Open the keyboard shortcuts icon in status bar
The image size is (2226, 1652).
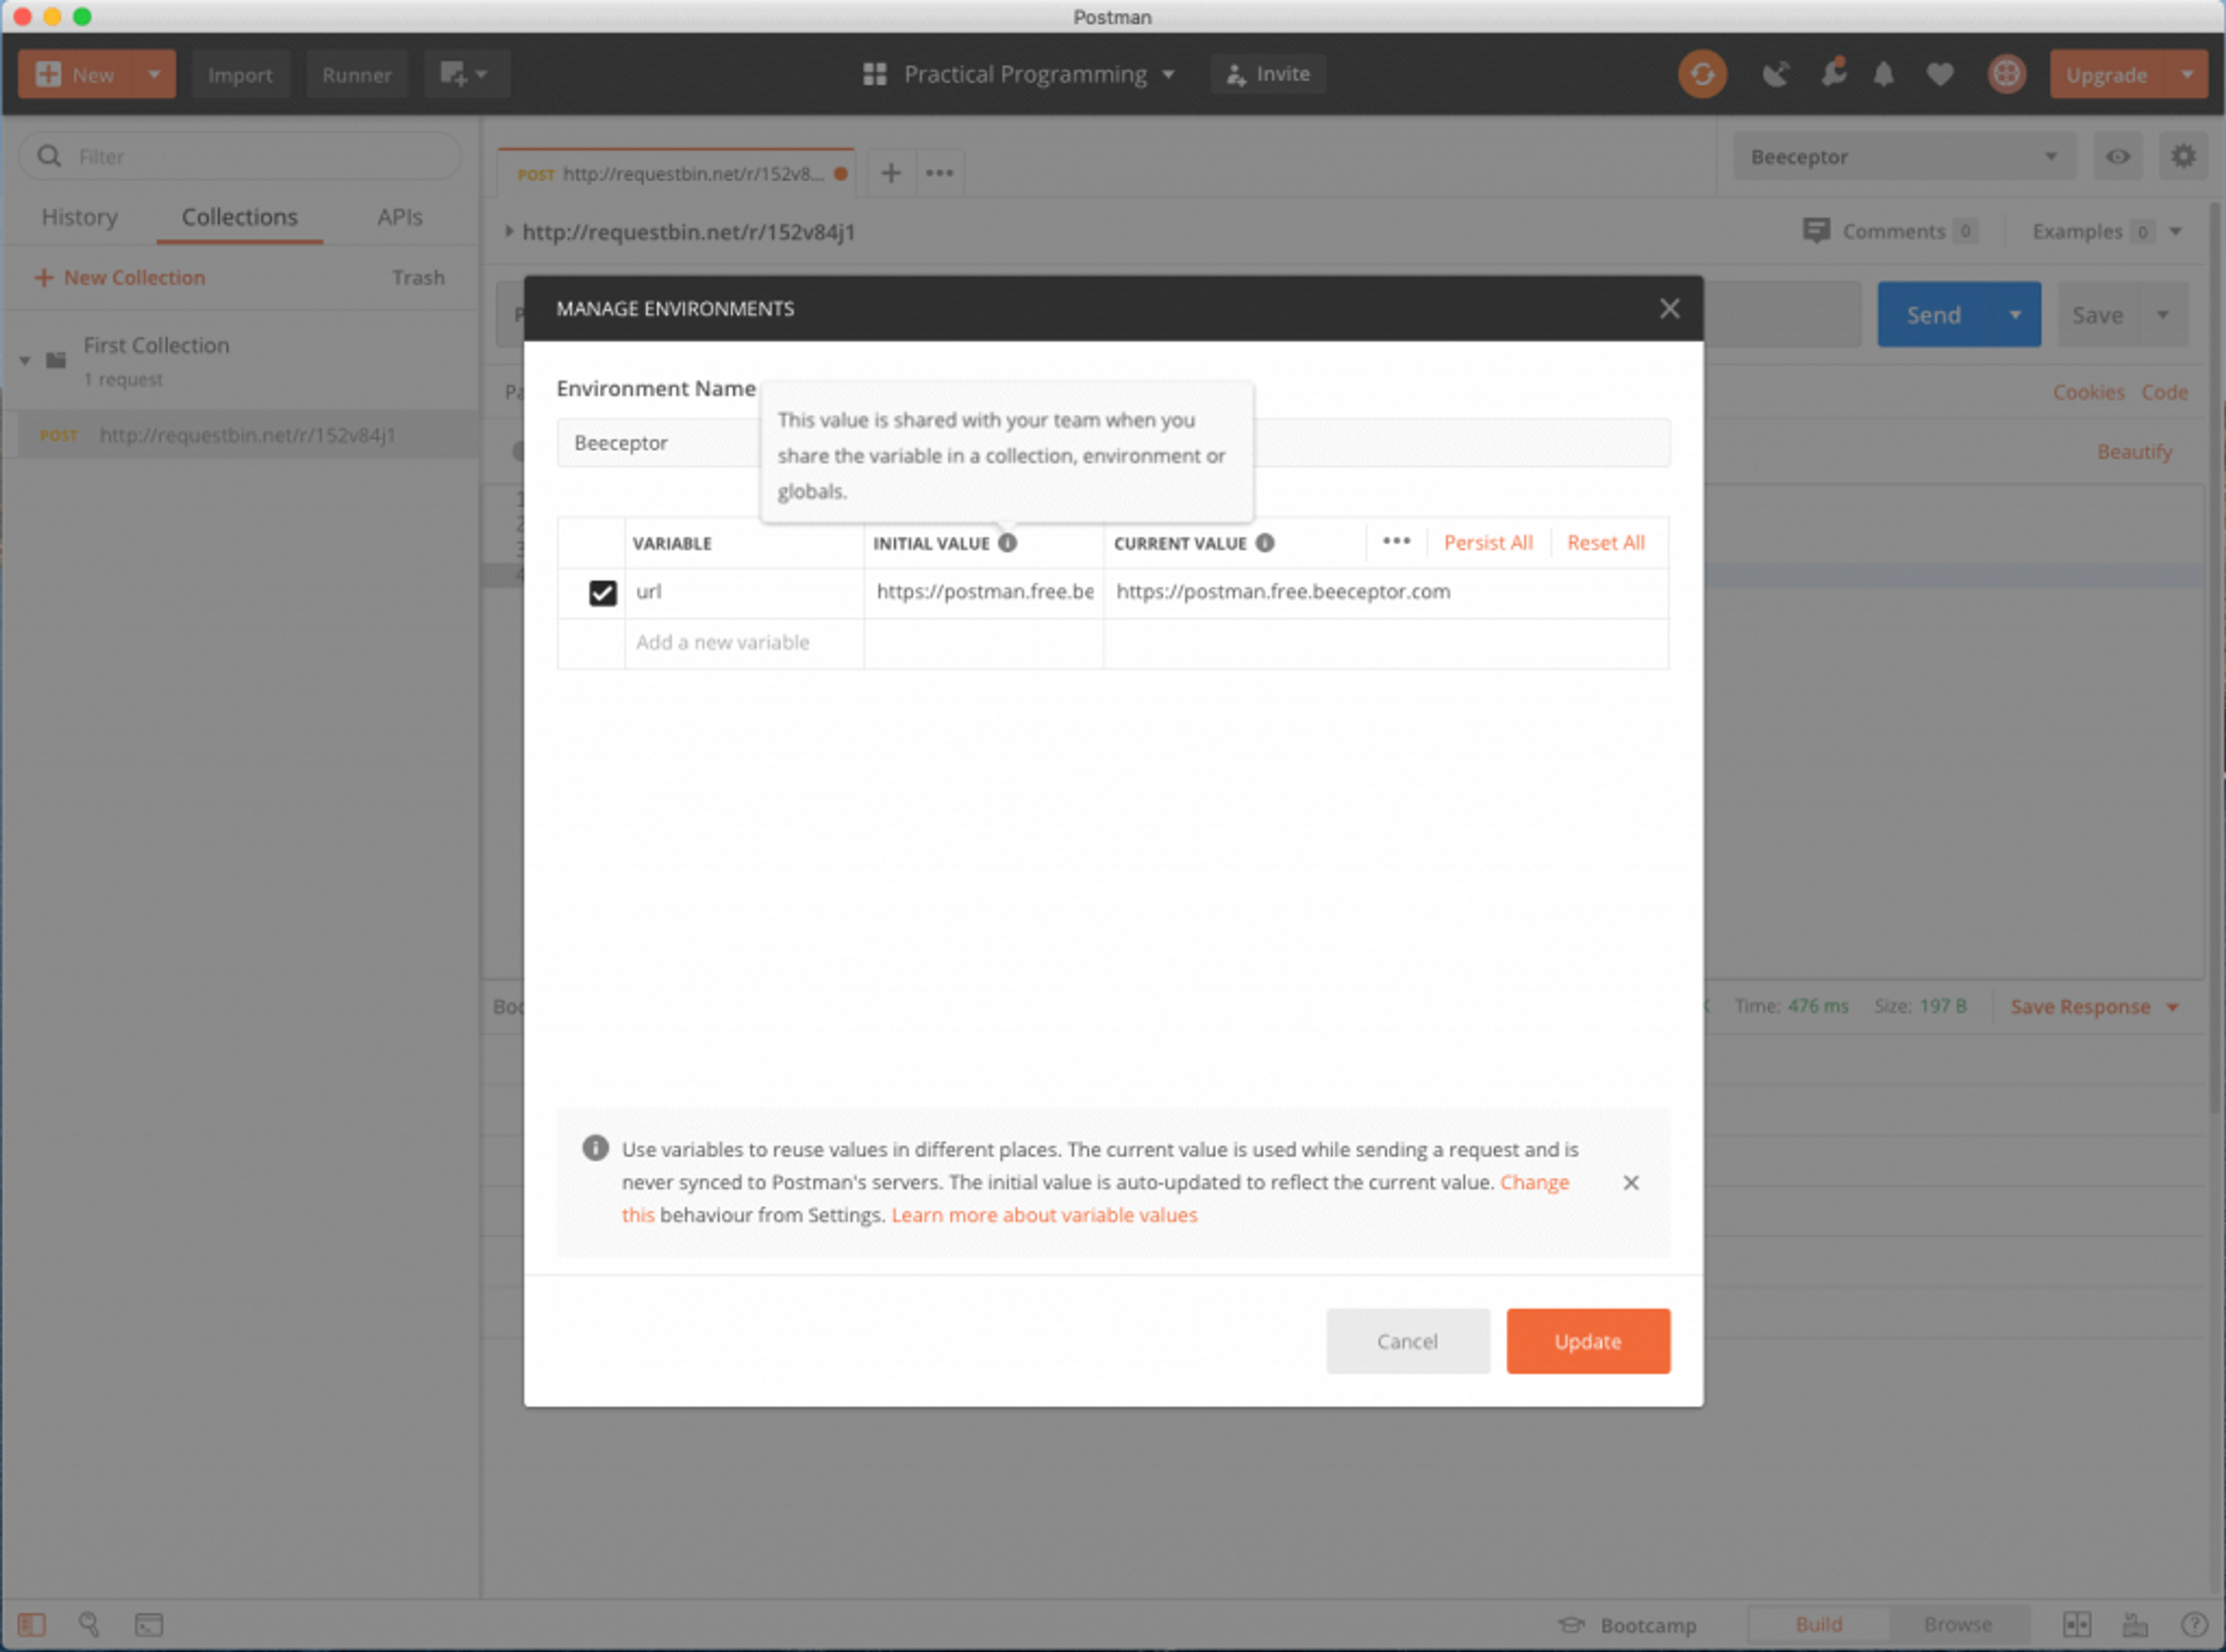pos(2135,1624)
